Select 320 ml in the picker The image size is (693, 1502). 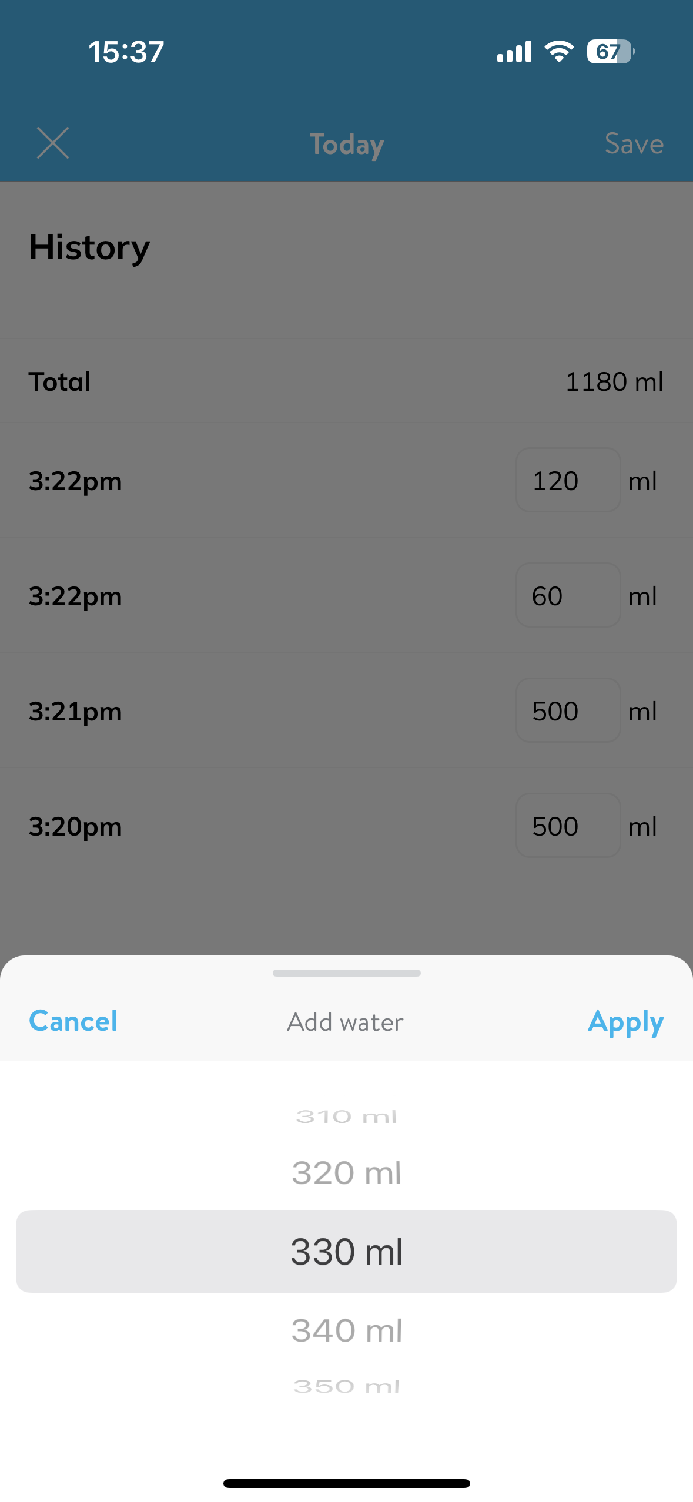pyautogui.click(x=347, y=1173)
